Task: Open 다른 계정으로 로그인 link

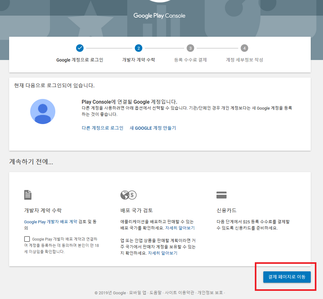Action: point(102,128)
